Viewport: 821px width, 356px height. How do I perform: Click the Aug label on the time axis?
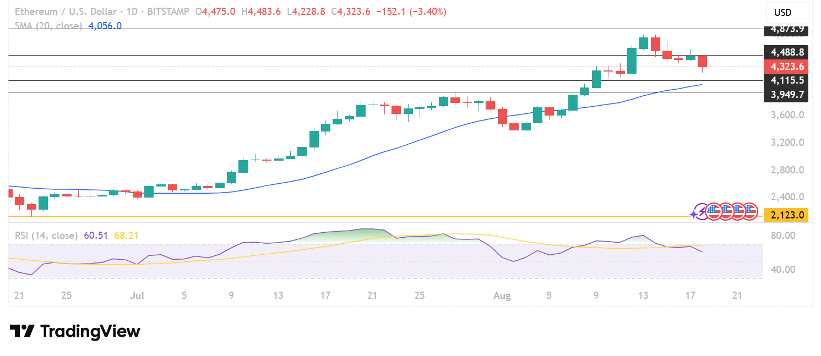click(502, 295)
